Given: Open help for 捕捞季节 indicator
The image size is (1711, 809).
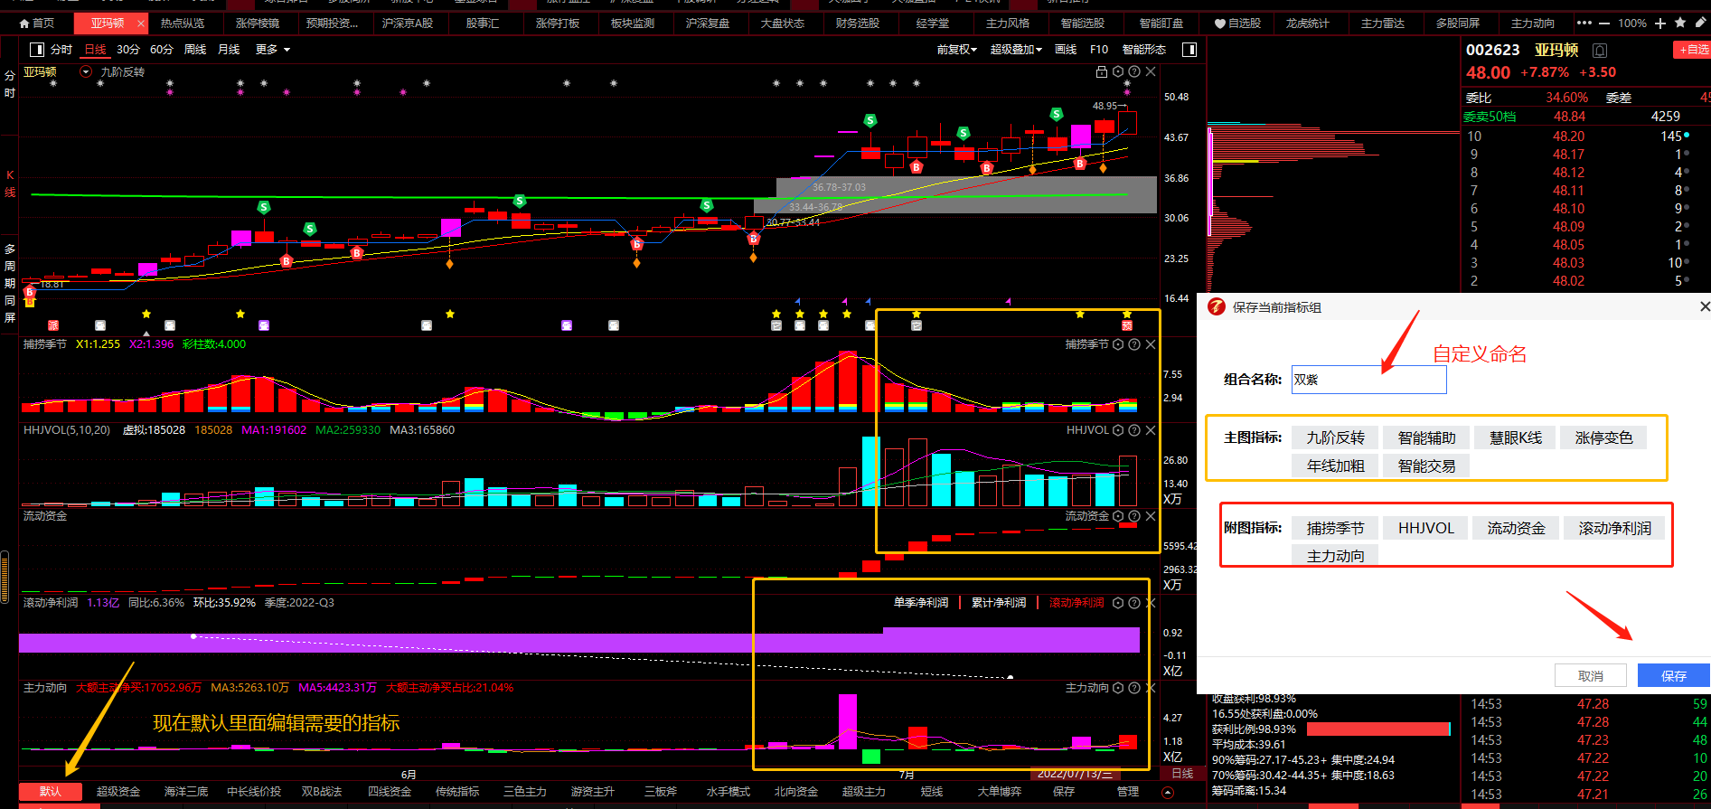Looking at the screenshot, I should [1134, 344].
